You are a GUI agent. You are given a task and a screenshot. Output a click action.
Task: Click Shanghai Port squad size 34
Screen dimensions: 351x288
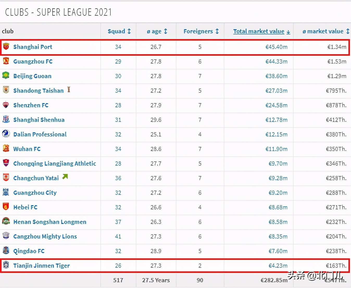(118, 47)
